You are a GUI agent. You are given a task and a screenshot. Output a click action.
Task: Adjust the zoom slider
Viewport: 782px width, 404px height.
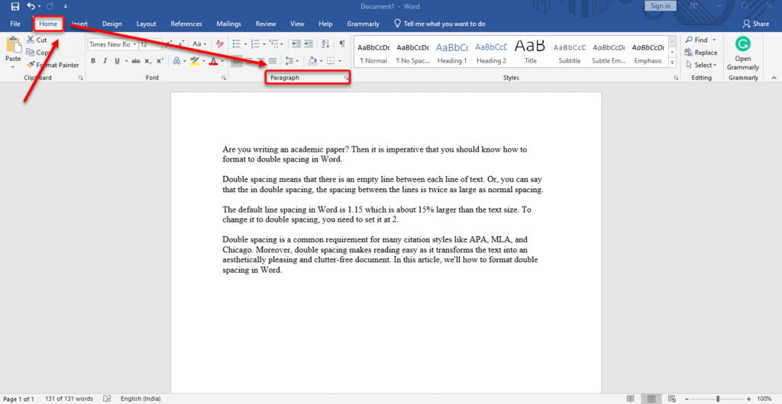[718, 399]
